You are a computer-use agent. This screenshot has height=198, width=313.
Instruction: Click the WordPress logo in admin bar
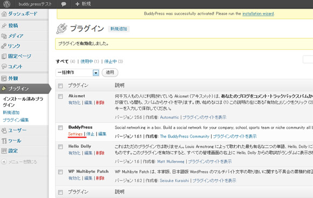(x=6, y=4)
